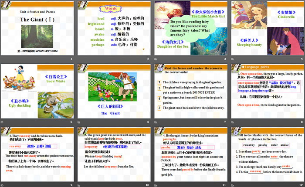Click the animation star icon under slide 4
The height and width of the screenshot is (187, 305).
tap(232, 59)
